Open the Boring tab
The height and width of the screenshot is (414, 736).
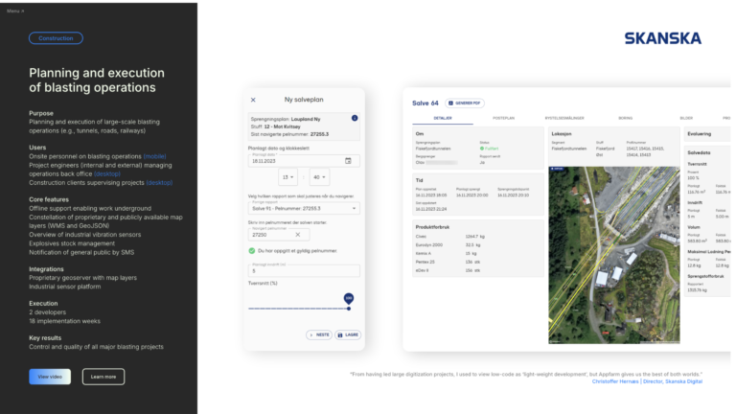pos(625,118)
